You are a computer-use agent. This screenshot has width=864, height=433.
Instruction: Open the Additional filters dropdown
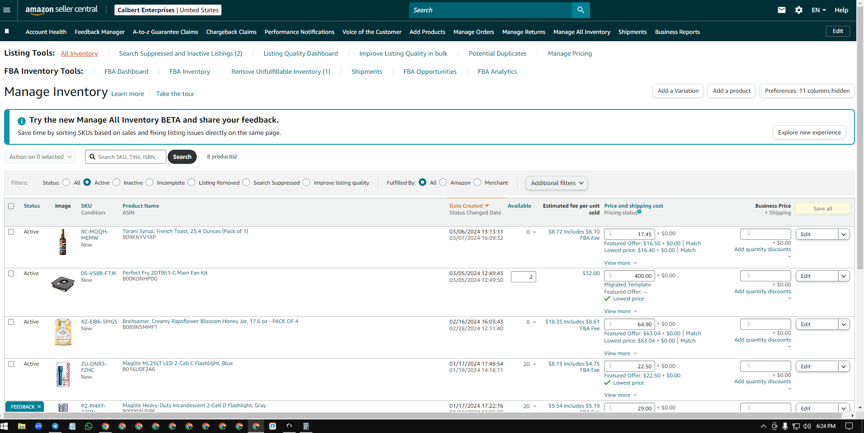coord(557,183)
